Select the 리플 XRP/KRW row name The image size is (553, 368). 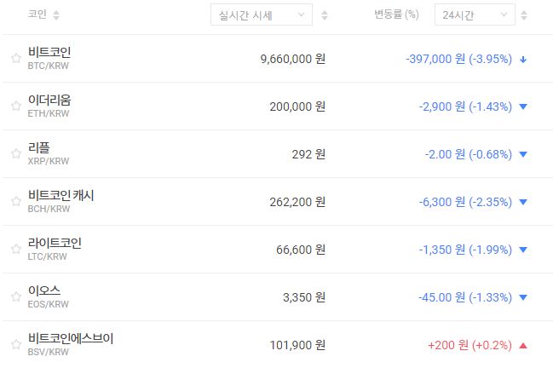(39, 148)
